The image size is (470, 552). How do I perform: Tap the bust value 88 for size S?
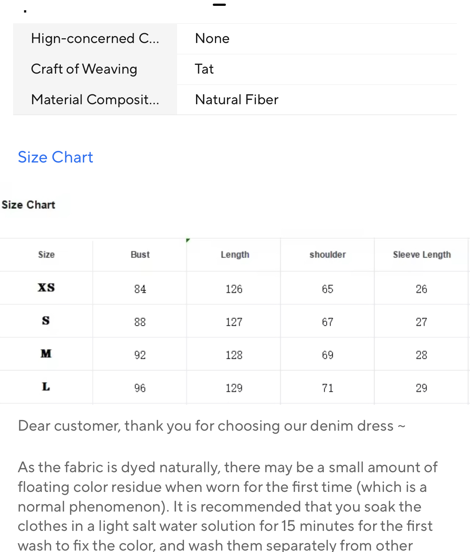point(140,322)
